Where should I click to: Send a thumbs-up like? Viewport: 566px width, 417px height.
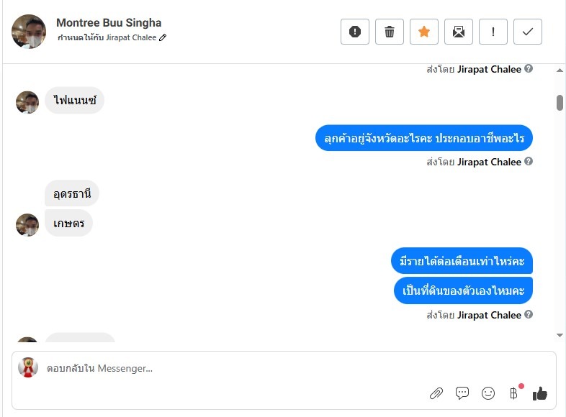click(x=540, y=393)
